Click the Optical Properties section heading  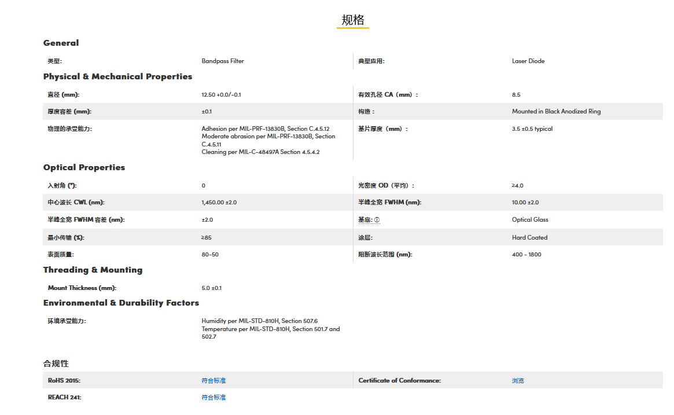click(x=84, y=167)
